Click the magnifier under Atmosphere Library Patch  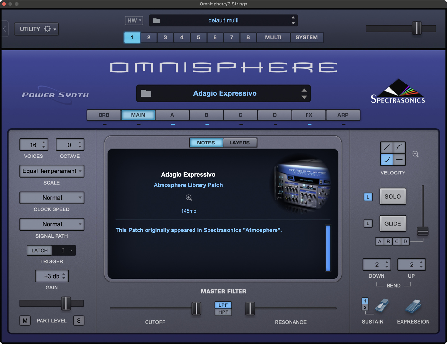pyautogui.click(x=189, y=198)
